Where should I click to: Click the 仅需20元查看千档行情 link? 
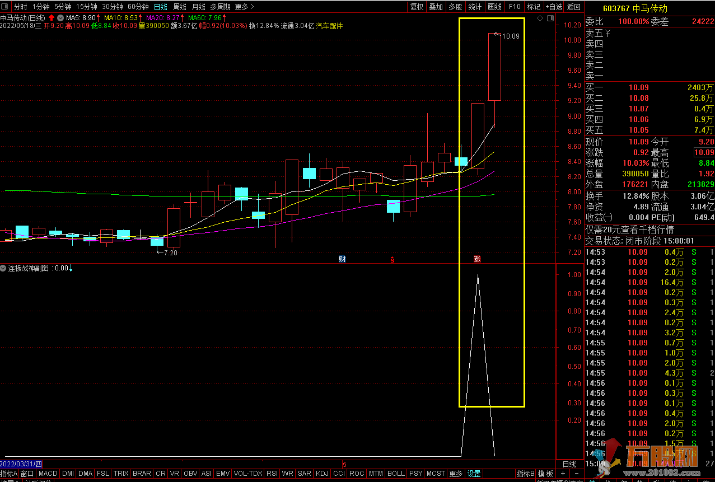[629, 230]
